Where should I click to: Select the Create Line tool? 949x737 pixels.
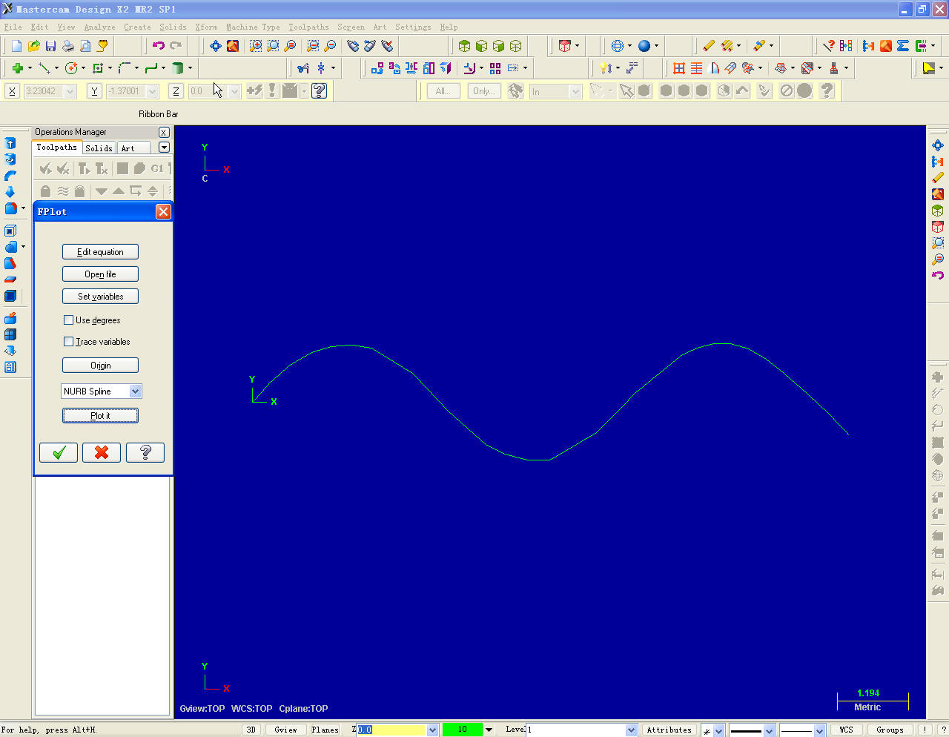44,67
